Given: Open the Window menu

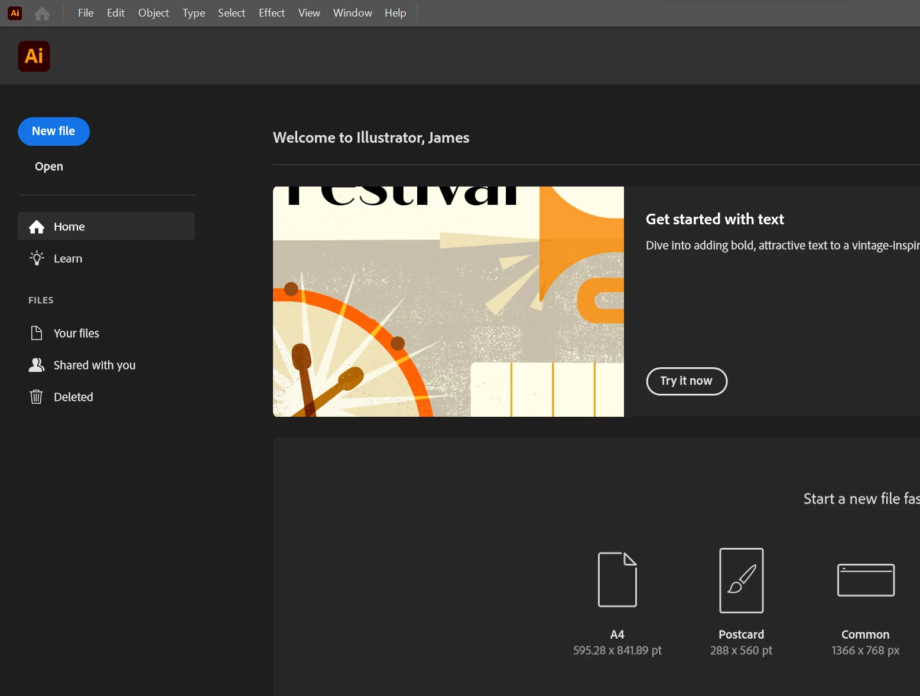Looking at the screenshot, I should (x=353, y=13).
